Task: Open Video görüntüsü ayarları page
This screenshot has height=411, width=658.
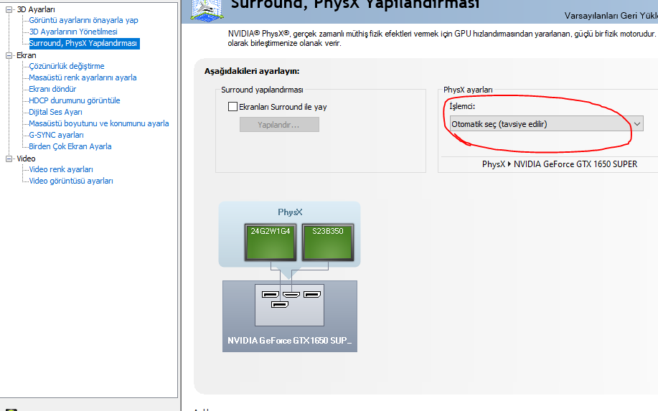Action: tap(71, 181)
